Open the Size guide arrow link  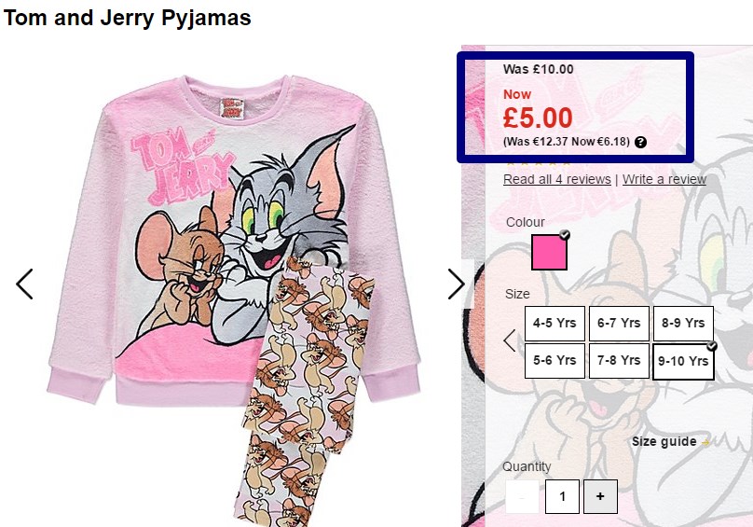[671, 441]
